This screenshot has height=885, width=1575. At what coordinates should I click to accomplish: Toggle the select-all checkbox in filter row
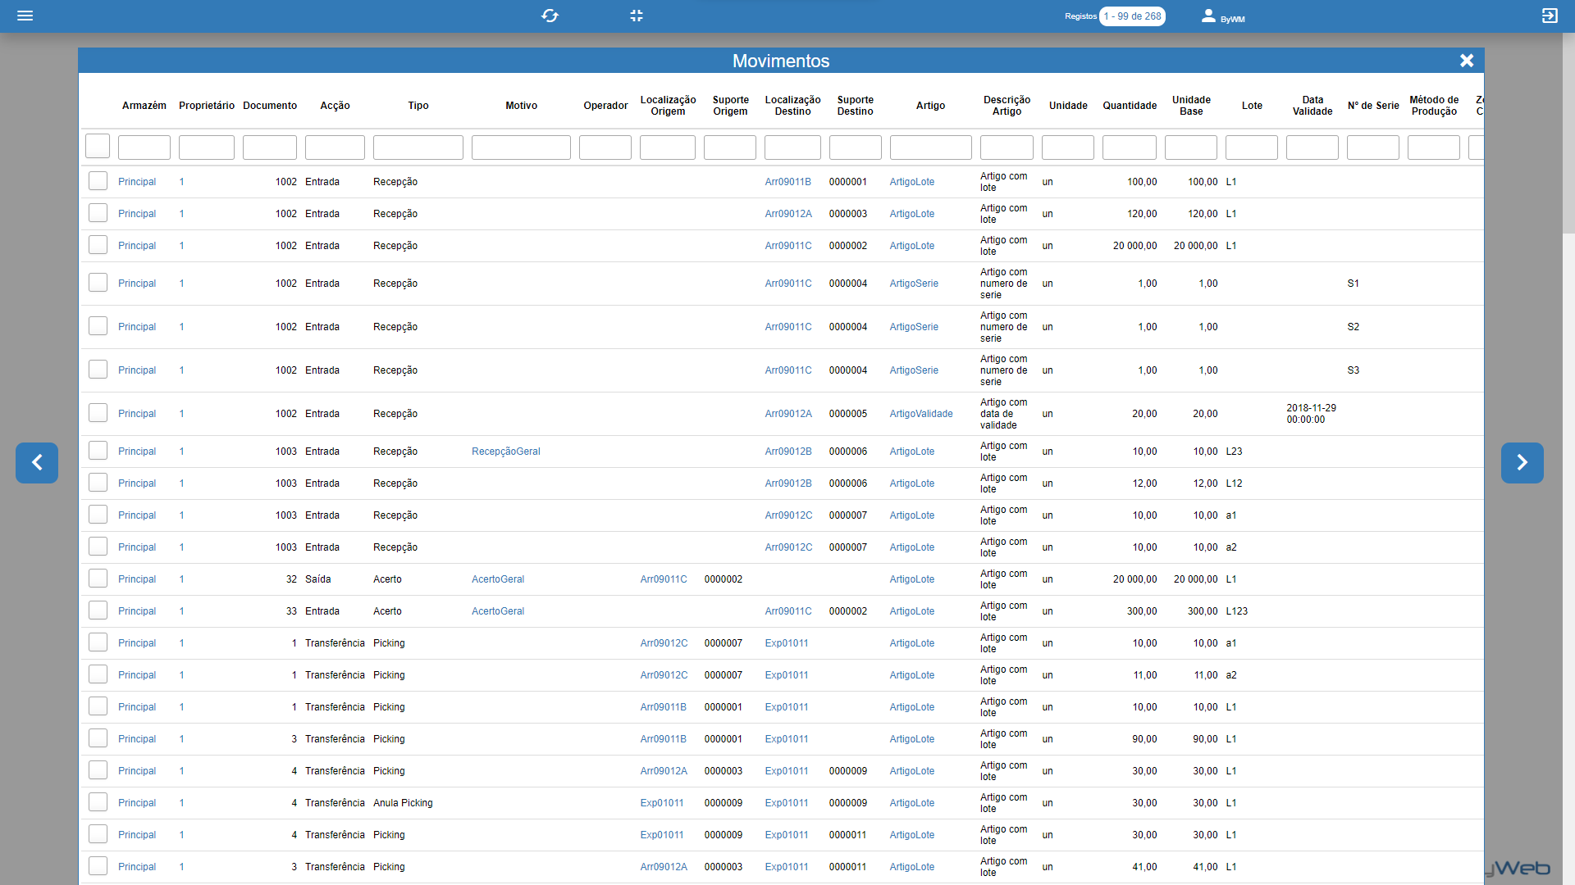tap(98, 147)
